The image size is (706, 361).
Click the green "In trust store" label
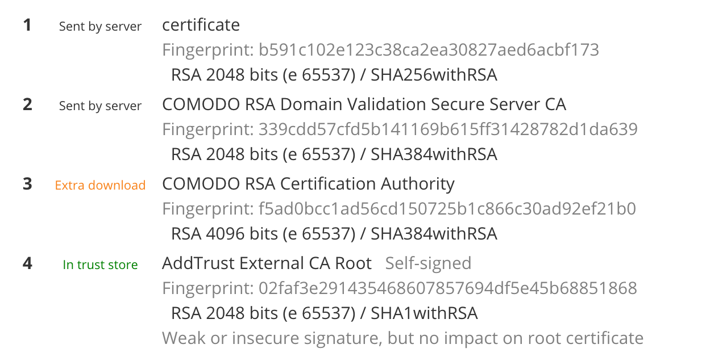click(x=100, y=265)
